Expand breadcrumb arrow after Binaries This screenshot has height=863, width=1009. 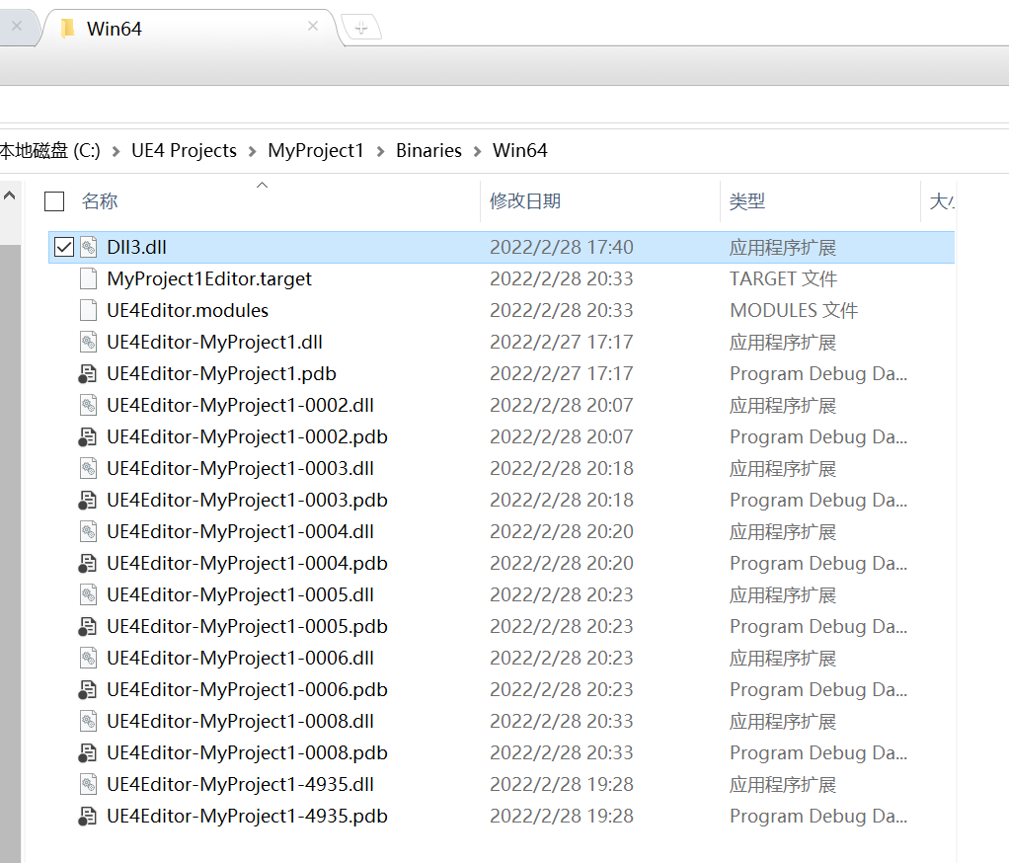[x=477, y=151]
